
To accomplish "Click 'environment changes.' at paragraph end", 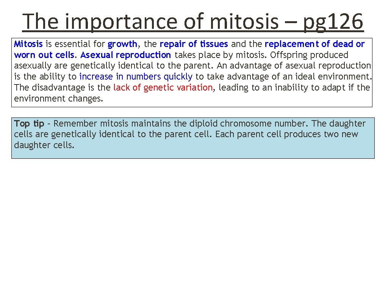I will (58, 99).
